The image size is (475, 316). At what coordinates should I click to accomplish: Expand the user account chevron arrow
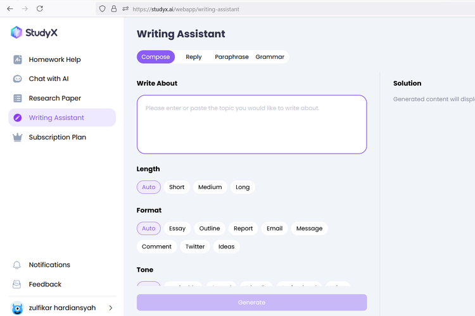(111, 308)
